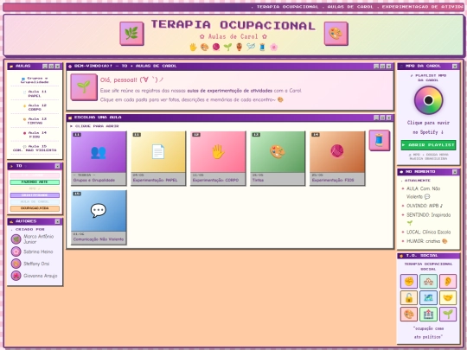This screenshot has height=350, width=467.
Task: Click the seedling emoji in the header row
Action: (227, 47)
